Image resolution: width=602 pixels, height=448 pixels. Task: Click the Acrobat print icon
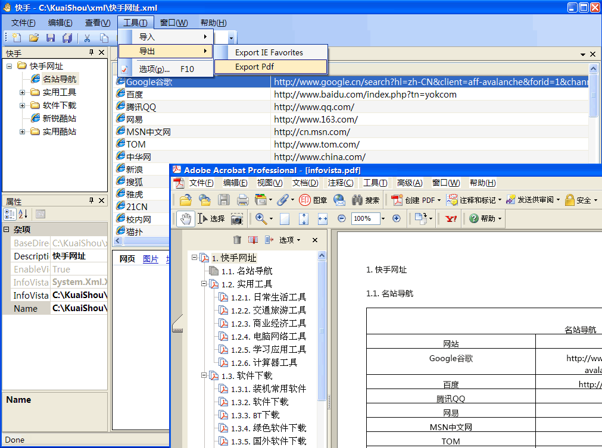pos(243,200)
